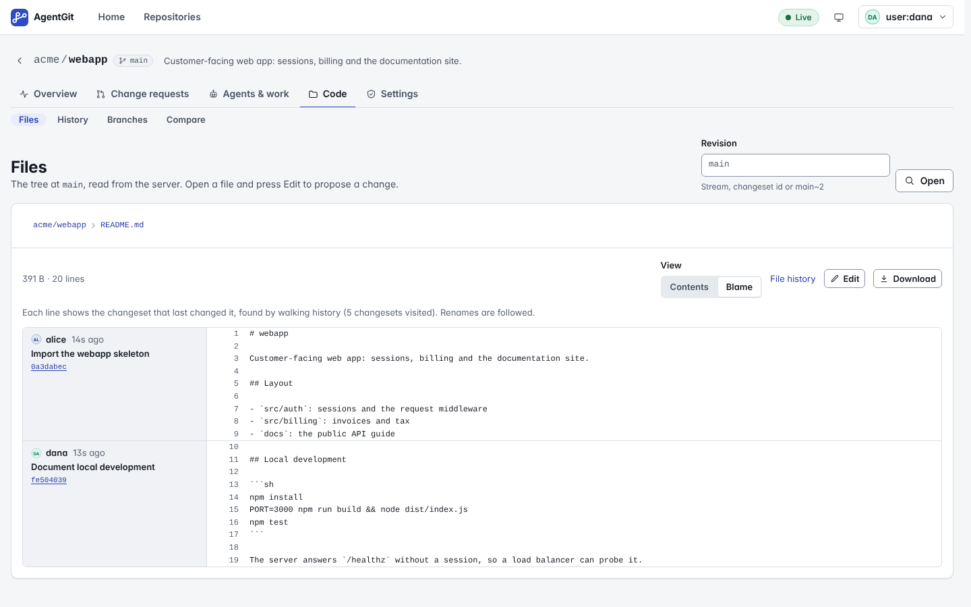Screen dimensions: 971x607
Task: Click the 'PORT=3000 npm run build' code line
Action: [359, 509]
